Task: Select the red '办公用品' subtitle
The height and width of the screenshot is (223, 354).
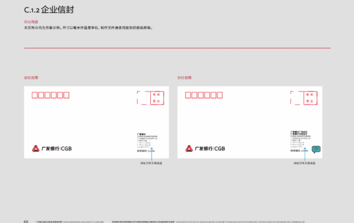Action: pos(31,22)
